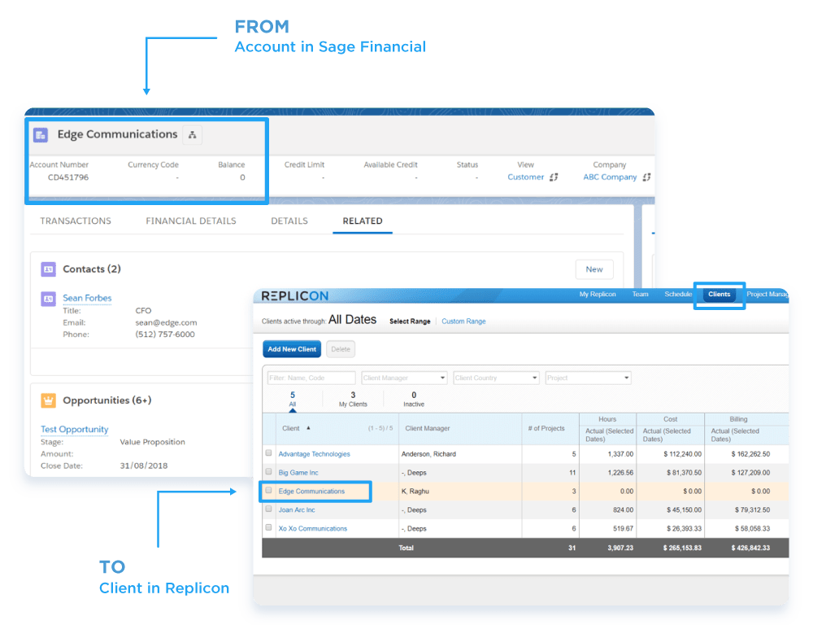Click cost amount $ 81,370.50
The image size is (813, 625).
click(684, 472)
